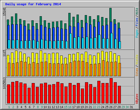Click day label '9' on axis
The width and height of the screenshot is (140, 110).
point(42,107)
